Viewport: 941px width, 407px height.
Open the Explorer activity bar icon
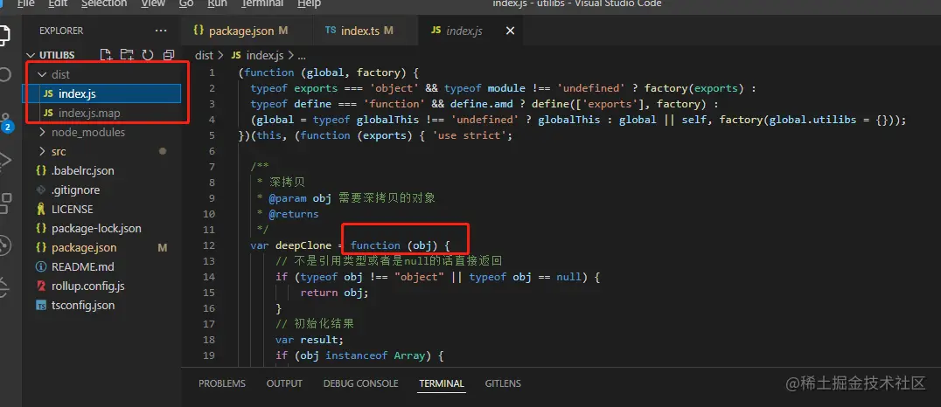3,35
